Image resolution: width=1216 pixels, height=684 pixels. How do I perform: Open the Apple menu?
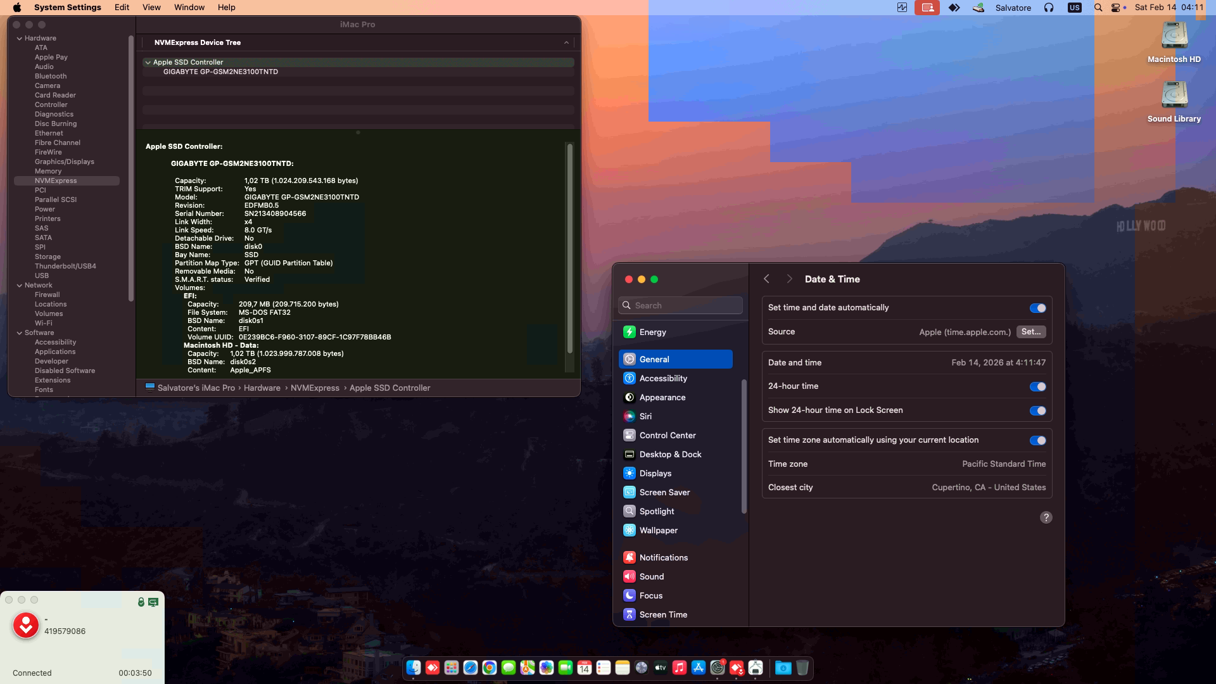pyautogui.click(x=17, y=8)
